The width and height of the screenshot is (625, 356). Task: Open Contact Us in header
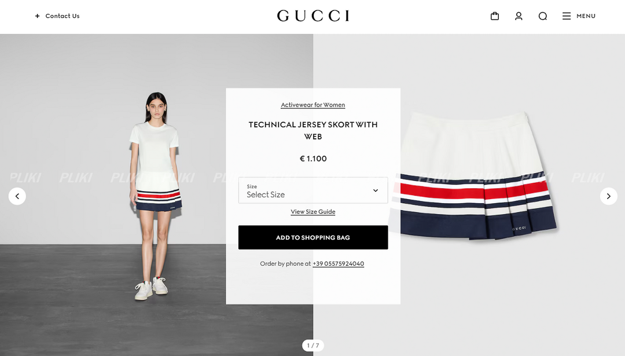[62, 16]
